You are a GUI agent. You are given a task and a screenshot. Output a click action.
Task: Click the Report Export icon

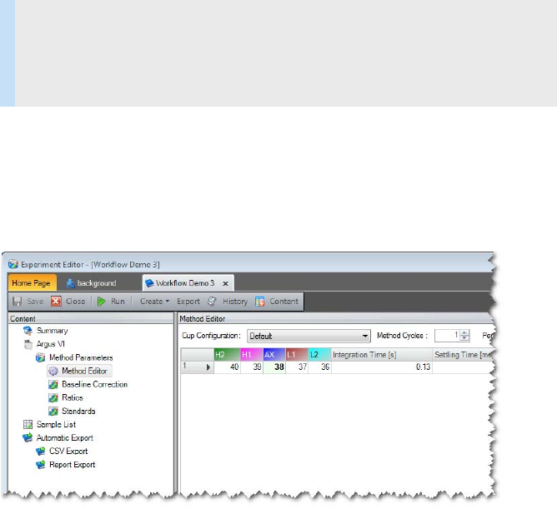point(41,465)
